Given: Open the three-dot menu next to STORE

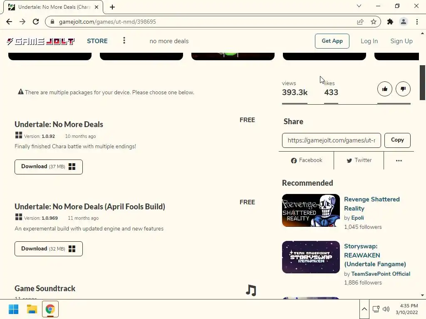Looking at the screenshot, I should click(124, 40).
